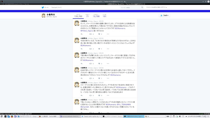The image size is (210, 118).
Task: Open more options on tweet starting ジャーナリスト様に目を付けられたら
Action: click(x=108, y=95)
